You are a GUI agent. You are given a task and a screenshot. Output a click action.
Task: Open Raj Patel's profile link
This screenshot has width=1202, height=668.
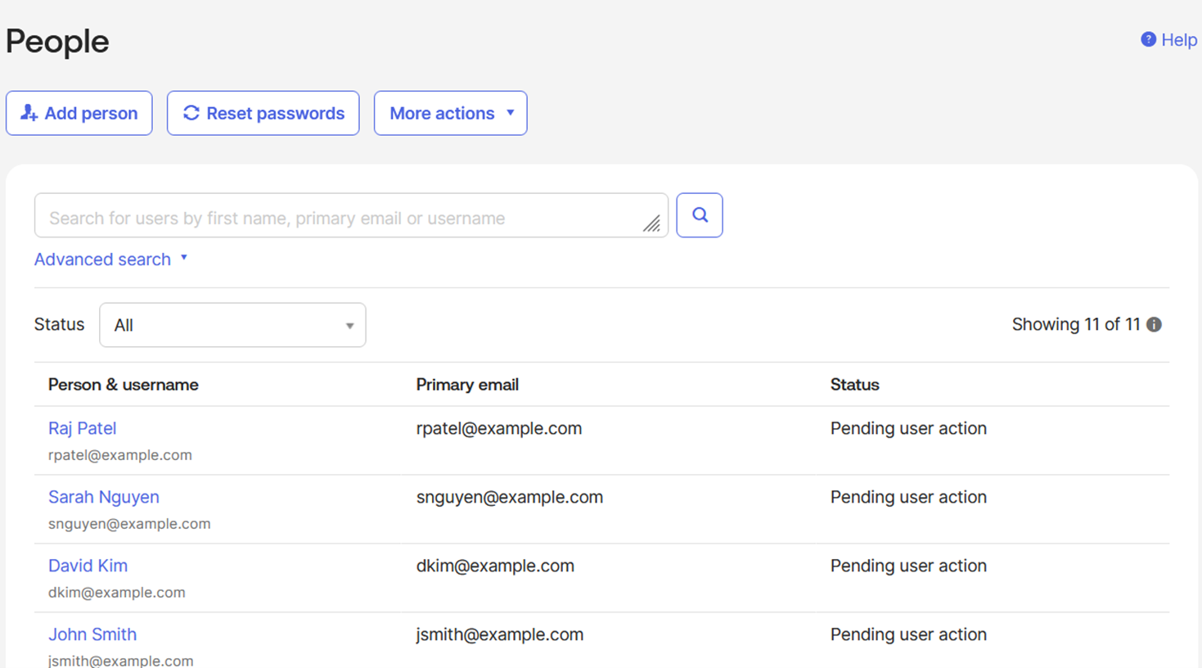click(x=82, y=428)
